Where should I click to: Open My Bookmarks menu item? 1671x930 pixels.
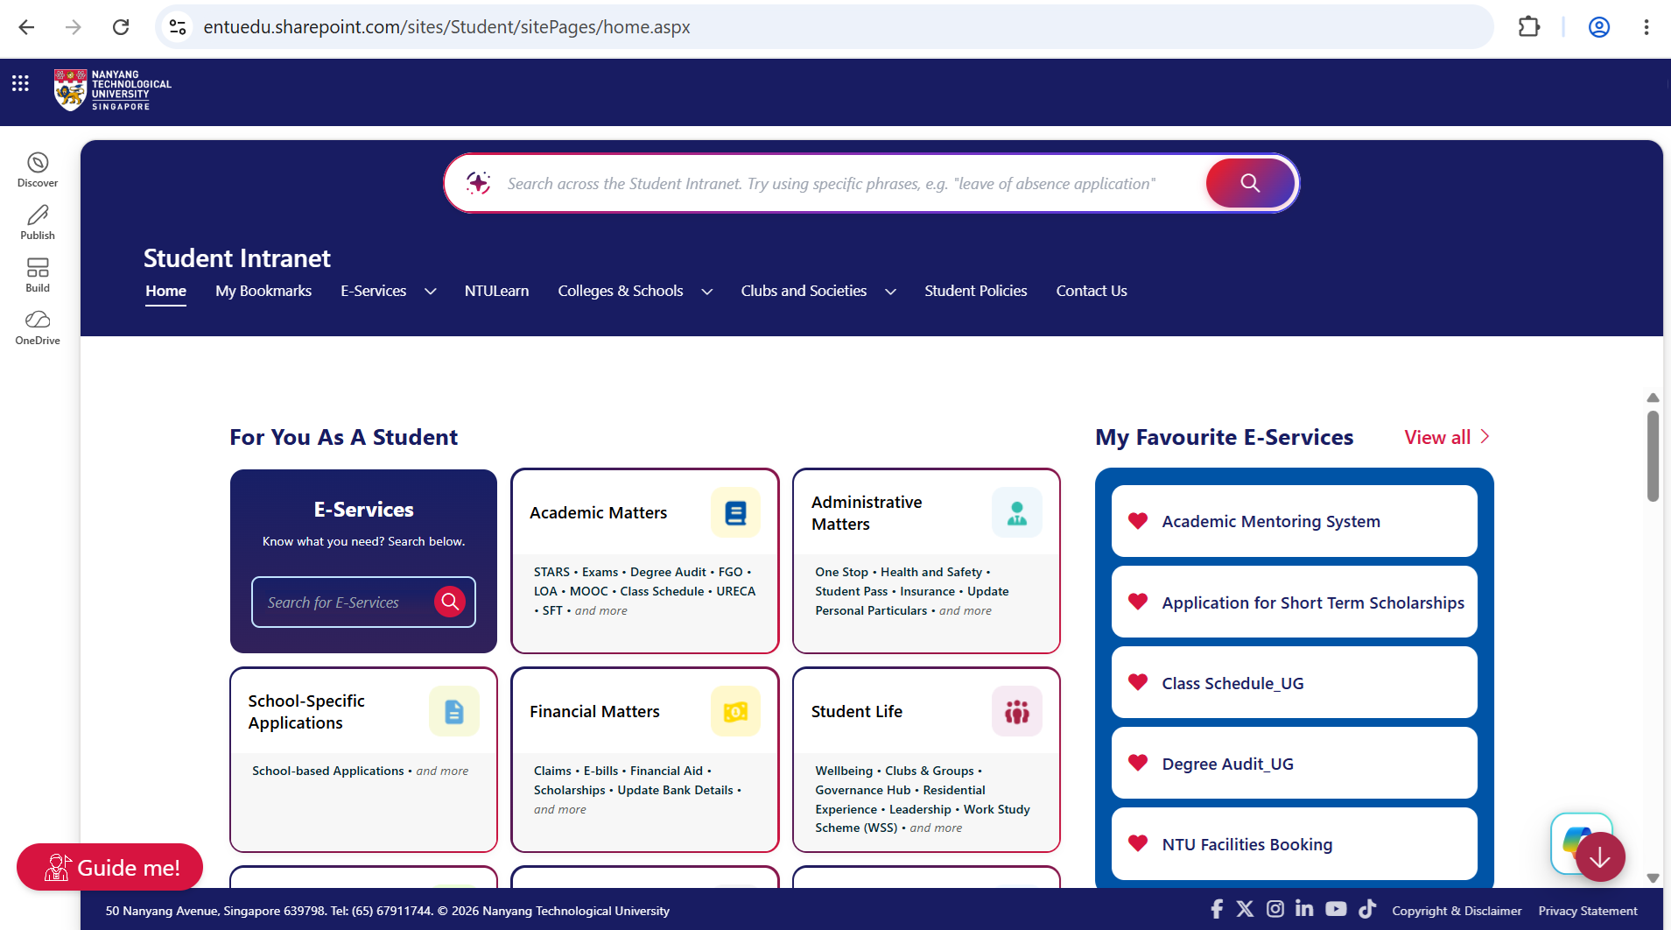tap(263, 291)
